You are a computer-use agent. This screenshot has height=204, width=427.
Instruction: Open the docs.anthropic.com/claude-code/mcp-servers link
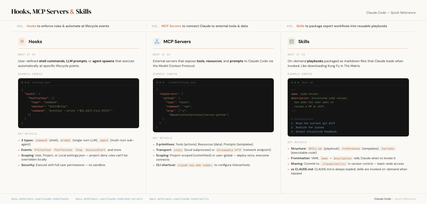click(109, 199)
